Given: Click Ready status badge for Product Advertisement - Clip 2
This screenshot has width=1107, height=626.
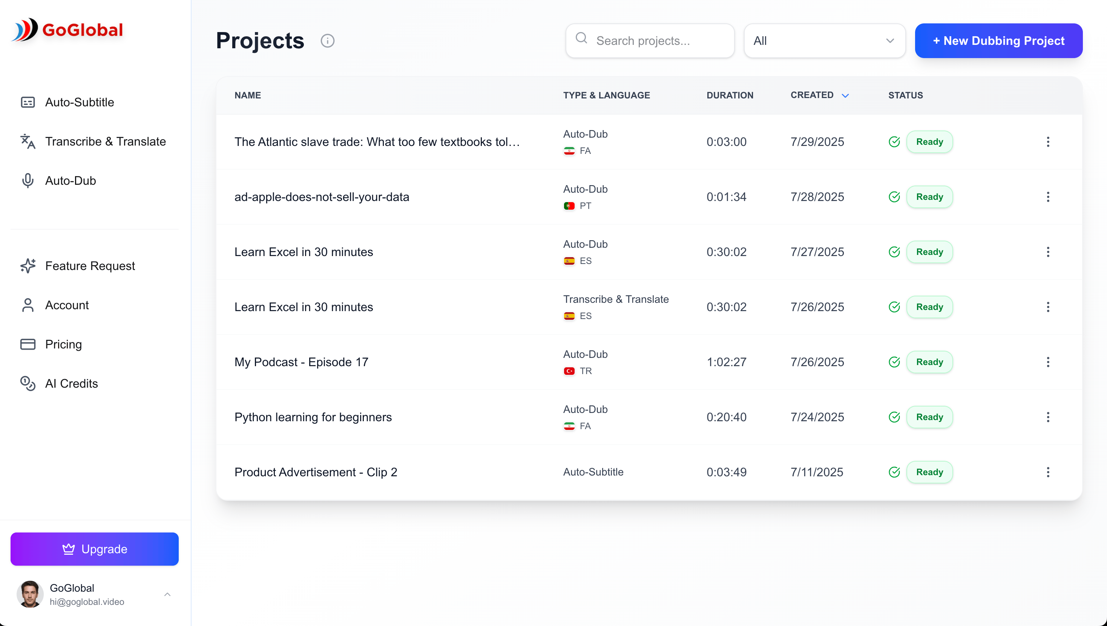Looking at the screenshot, I should (x=929, y=472).
